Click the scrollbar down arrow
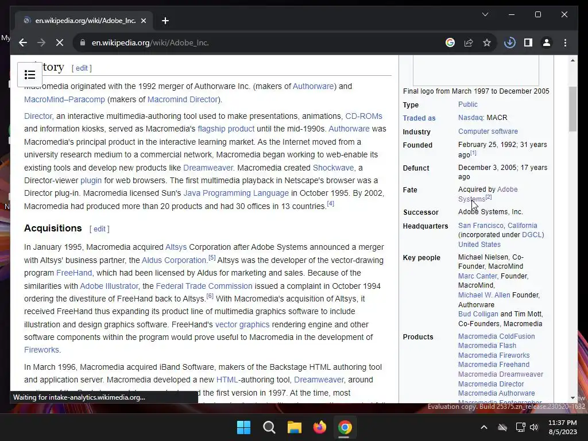This screenshot has height=441, width=588. pos(572,398)
